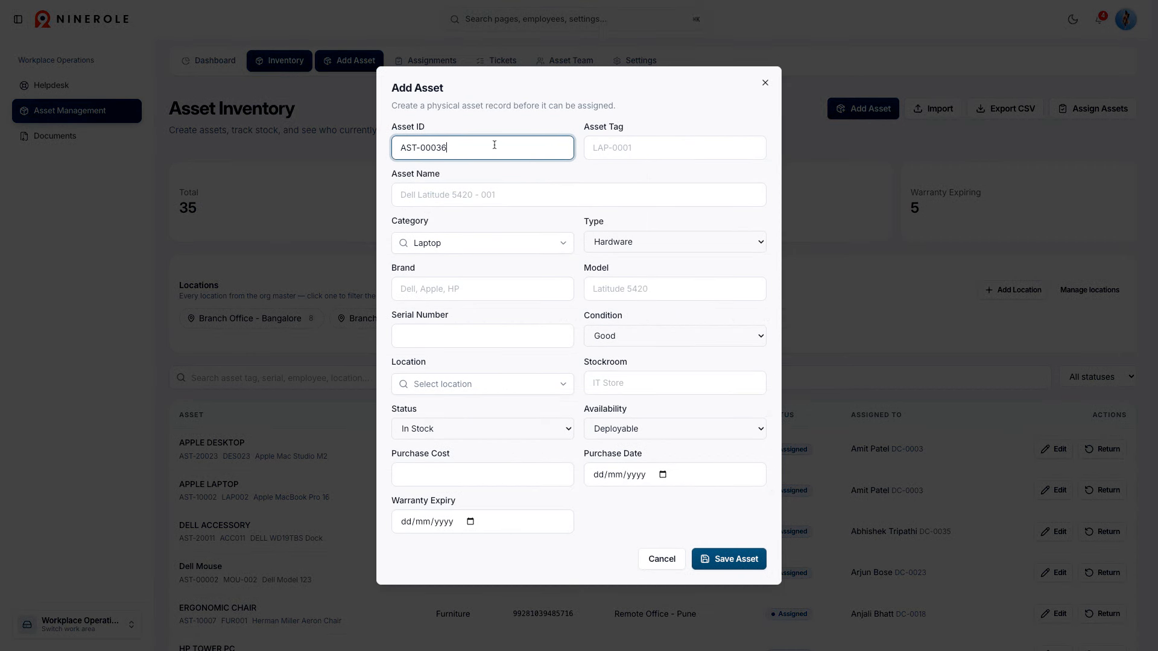
Task: Edit the Apple Desktop asset row
Action: tap(1054, 449)
